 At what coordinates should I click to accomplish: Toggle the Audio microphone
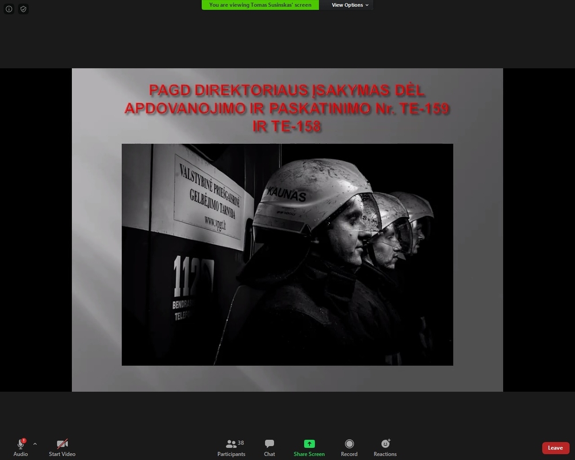pos(20,444)
